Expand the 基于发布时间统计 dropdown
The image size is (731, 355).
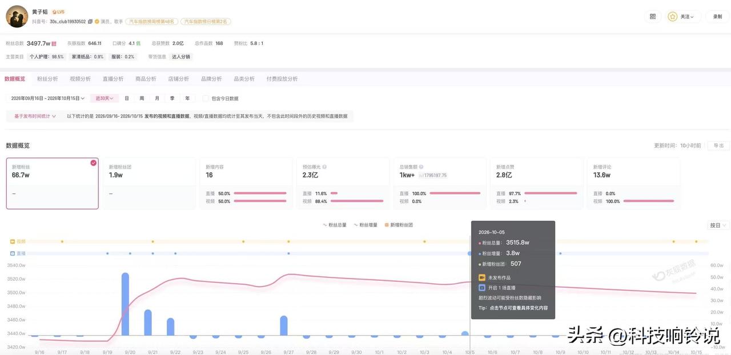(x=35, y=116)
